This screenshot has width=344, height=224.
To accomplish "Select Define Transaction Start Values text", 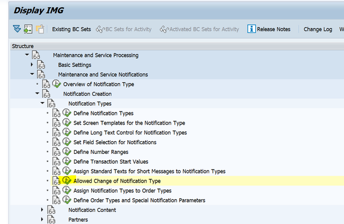I will pos(111,161).
